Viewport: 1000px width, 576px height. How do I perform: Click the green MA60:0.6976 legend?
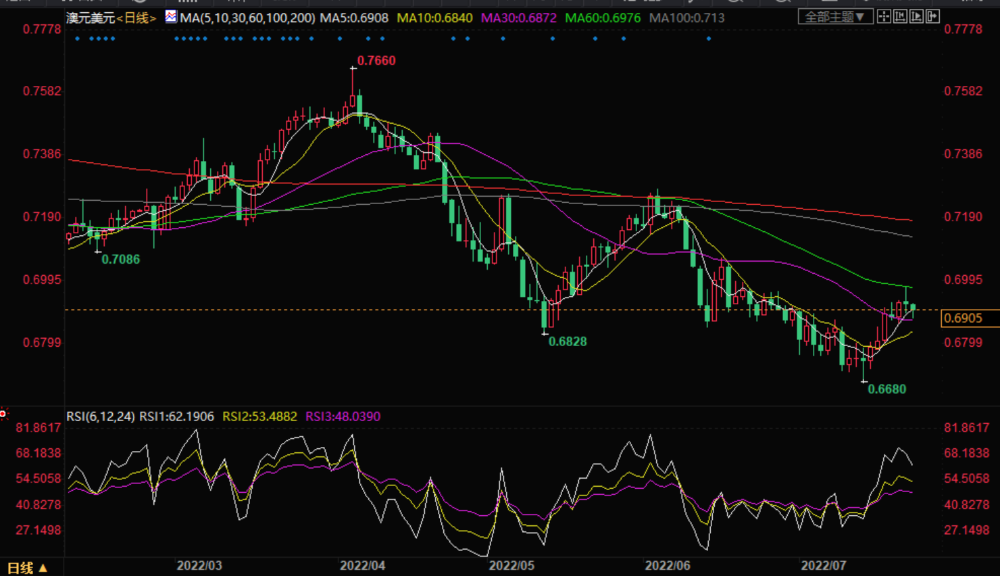pyautogui.click(x=602, y=18)
